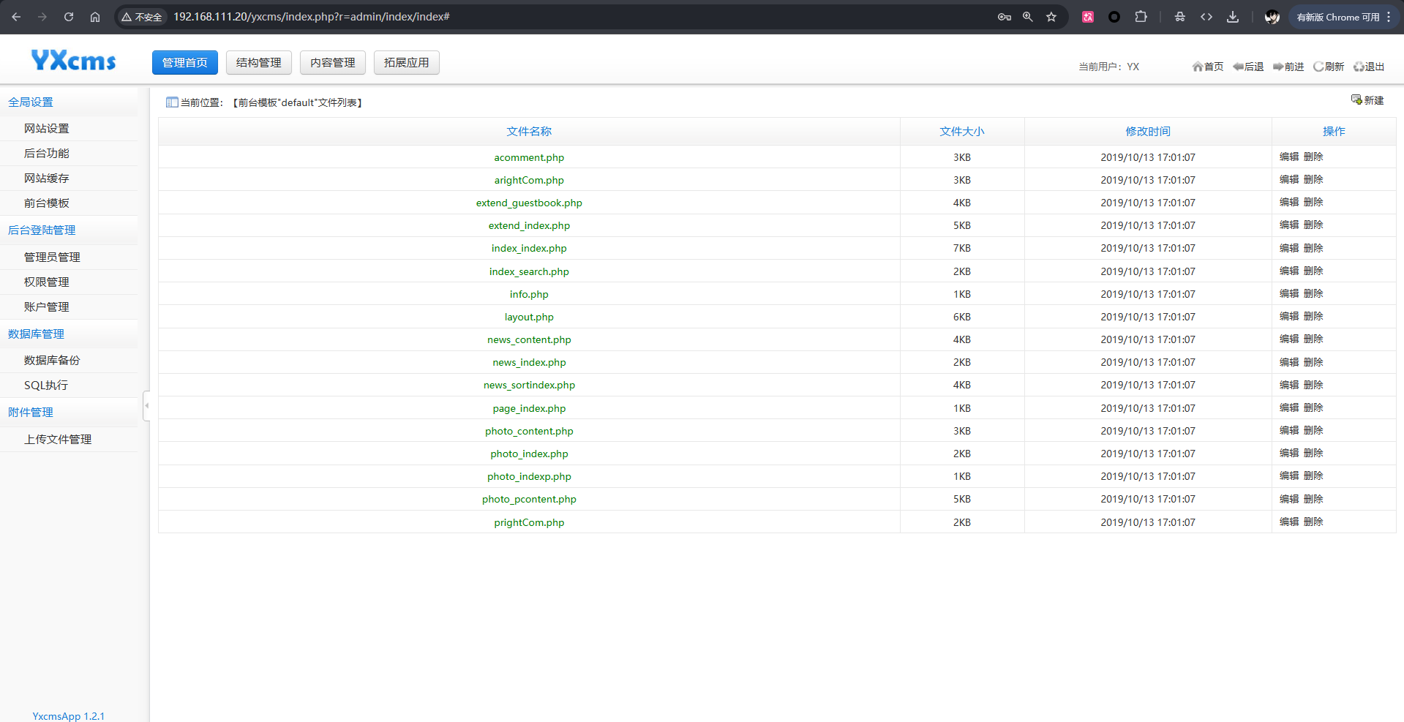Open info.php file link
The height and width of the screenshot is (722, 1404).
529,294
